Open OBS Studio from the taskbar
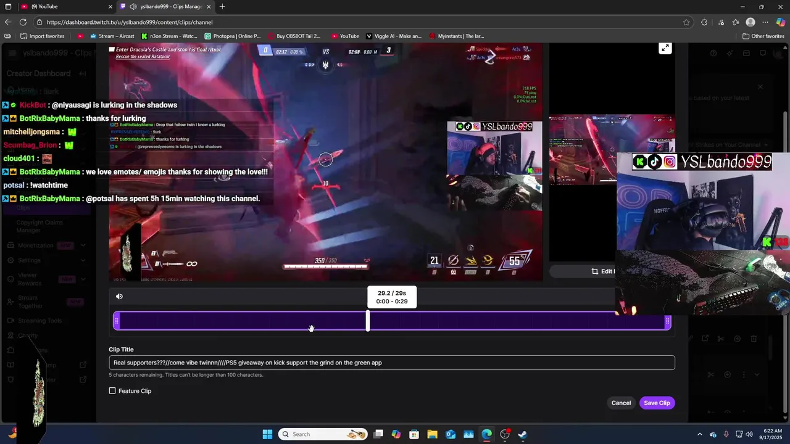790x444 pixels. point(505,434)
